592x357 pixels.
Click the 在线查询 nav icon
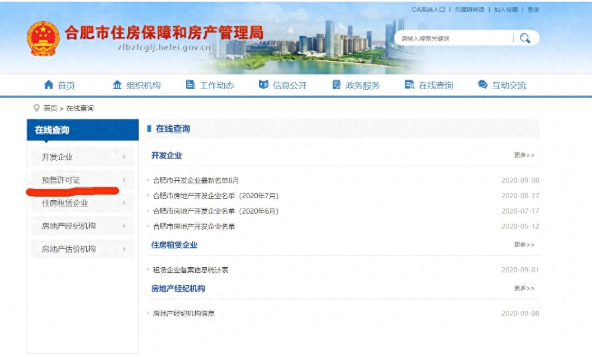(x=409, y=85)
